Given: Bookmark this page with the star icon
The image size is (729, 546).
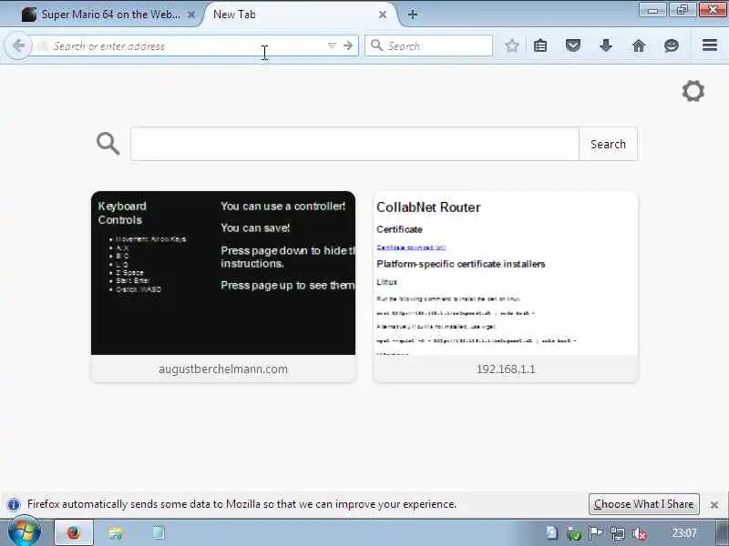Looking at the screenshot, I should tap(512, 45).
